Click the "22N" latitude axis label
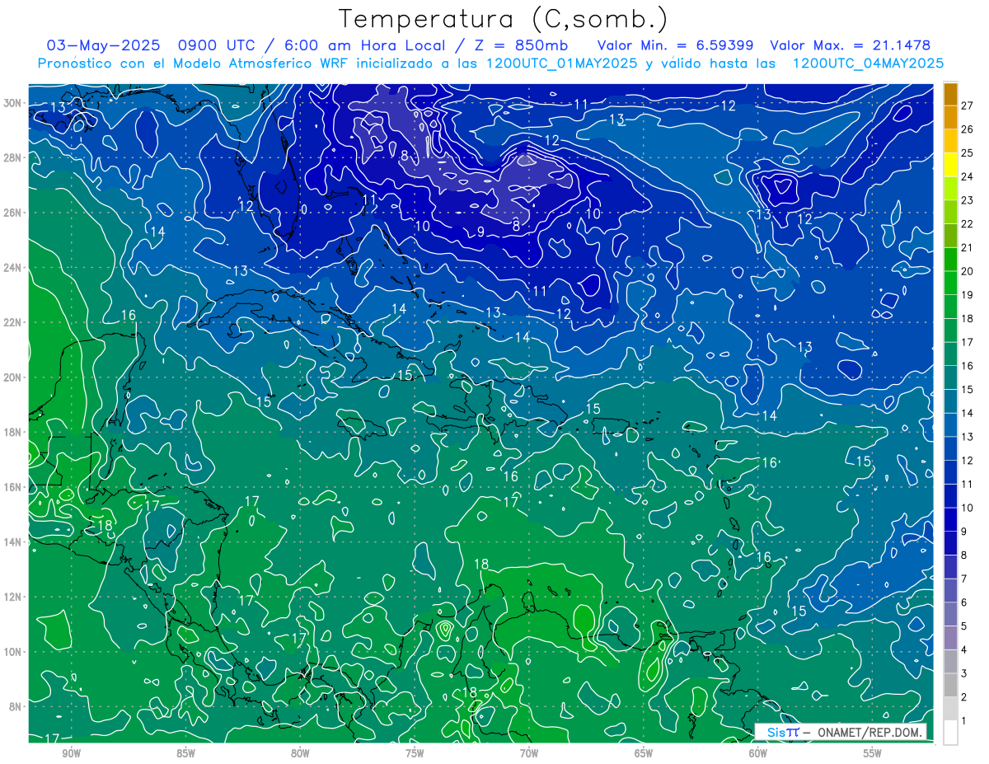 13,322
